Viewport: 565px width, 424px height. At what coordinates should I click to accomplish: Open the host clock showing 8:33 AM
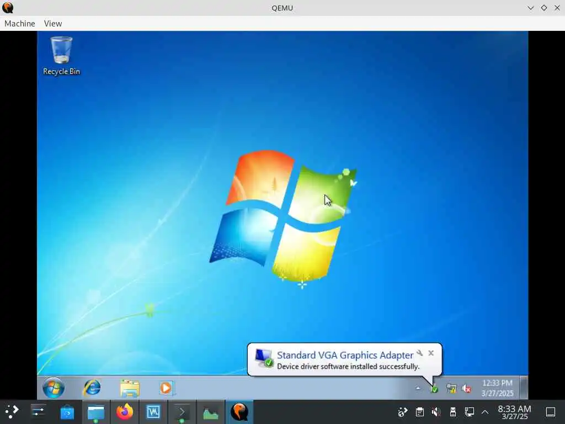click(x=515, y=412)
